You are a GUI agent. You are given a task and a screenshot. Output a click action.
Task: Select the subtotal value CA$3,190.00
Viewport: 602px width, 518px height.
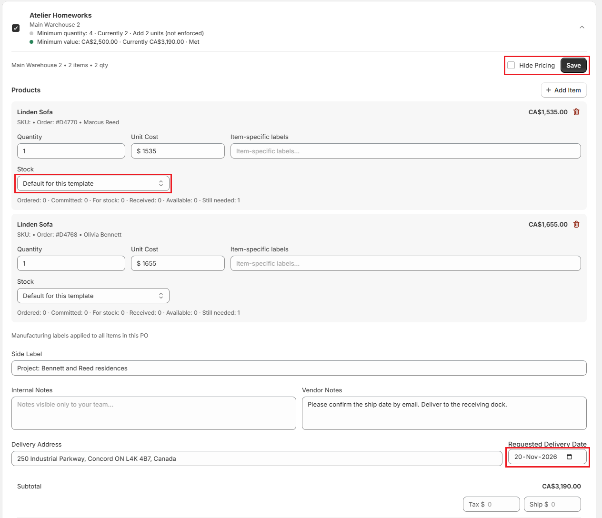coord(562,486)
